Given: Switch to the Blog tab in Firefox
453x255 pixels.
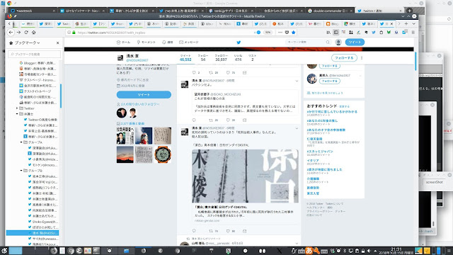Looking at the screenshot, I should [x=332, y=23].
